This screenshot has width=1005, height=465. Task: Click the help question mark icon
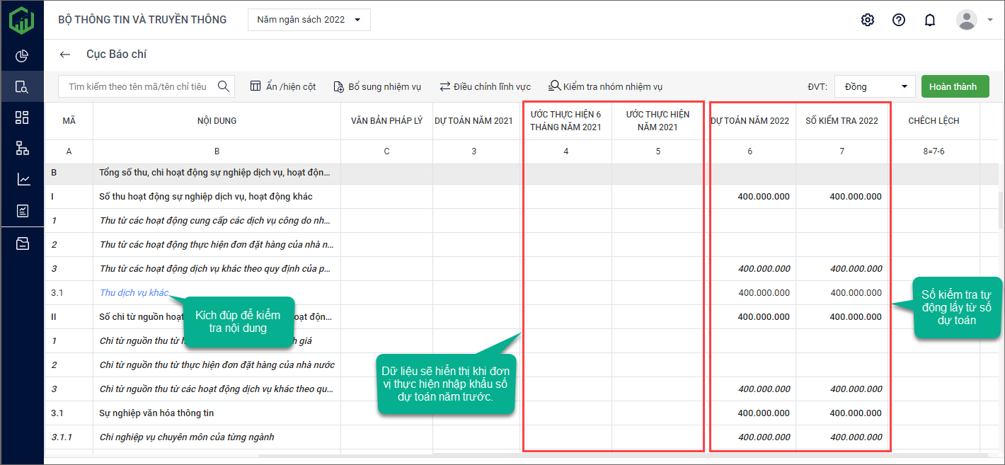pos(898,20)
